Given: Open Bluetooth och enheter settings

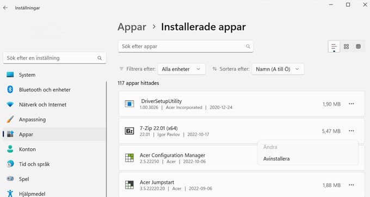Looking at the screenshot, I should (54, 90).
